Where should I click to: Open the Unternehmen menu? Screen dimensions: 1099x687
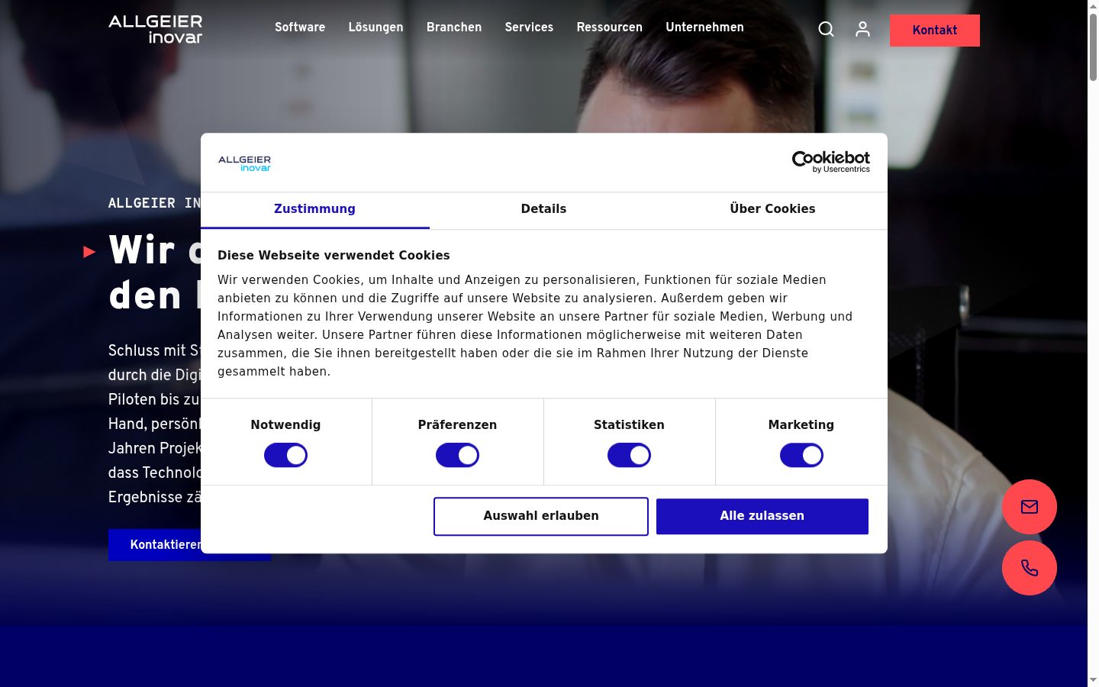[704, 27]
